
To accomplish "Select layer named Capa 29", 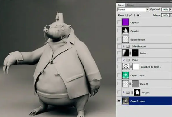I will pos(134,22).
